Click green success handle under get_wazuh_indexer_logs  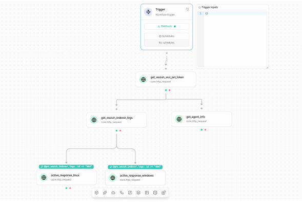[116, 130]
